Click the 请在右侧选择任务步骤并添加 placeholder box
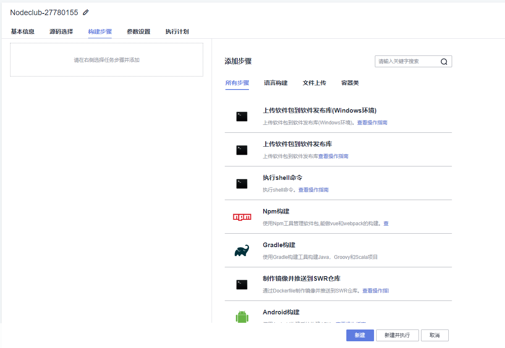This screenshot has height=348, width=505. coord(107,60)
